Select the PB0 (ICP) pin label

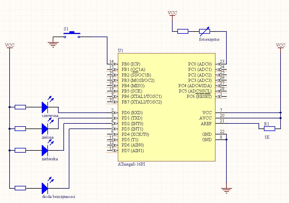point(131,64)
